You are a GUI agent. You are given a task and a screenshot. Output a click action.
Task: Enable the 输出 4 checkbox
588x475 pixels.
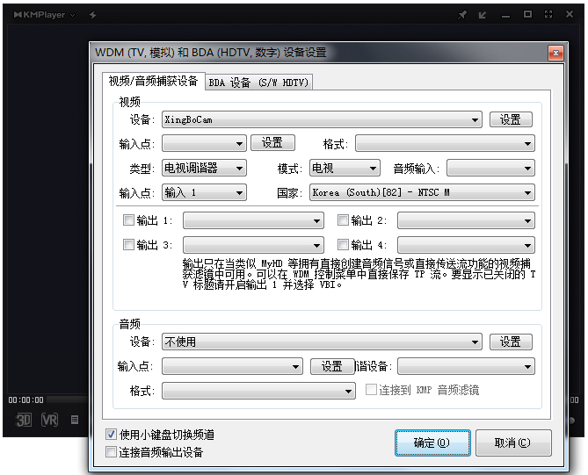(343, 245)
